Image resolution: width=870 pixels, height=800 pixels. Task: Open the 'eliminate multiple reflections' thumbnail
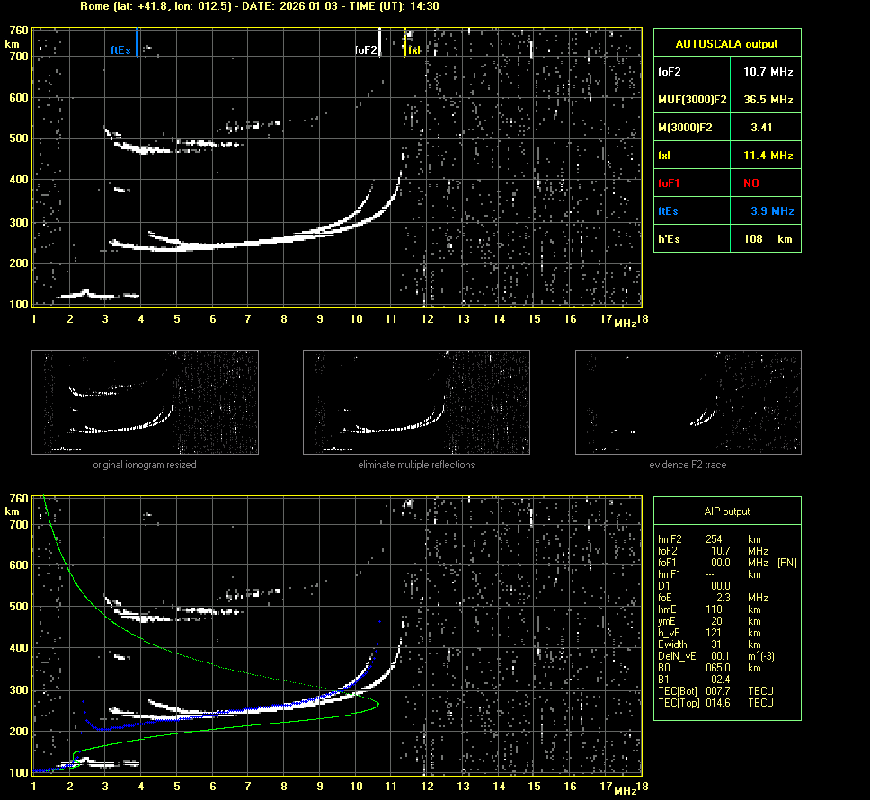point(416,402)
